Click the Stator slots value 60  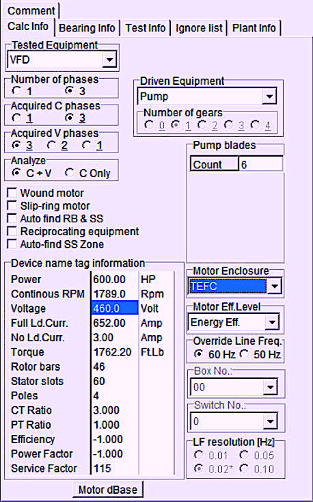coord(115,381)
